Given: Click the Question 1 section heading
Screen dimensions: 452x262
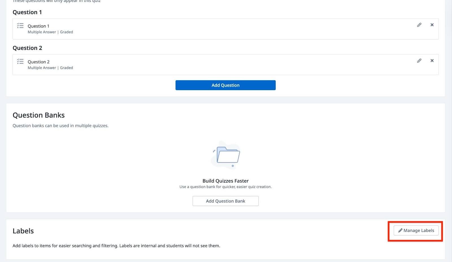Looking at the screenshot, I should click(x=27, y=12).
